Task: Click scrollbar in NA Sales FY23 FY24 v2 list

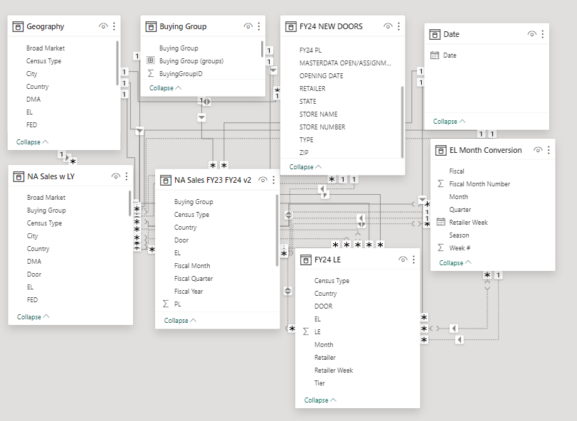Action: pos(277,230)
